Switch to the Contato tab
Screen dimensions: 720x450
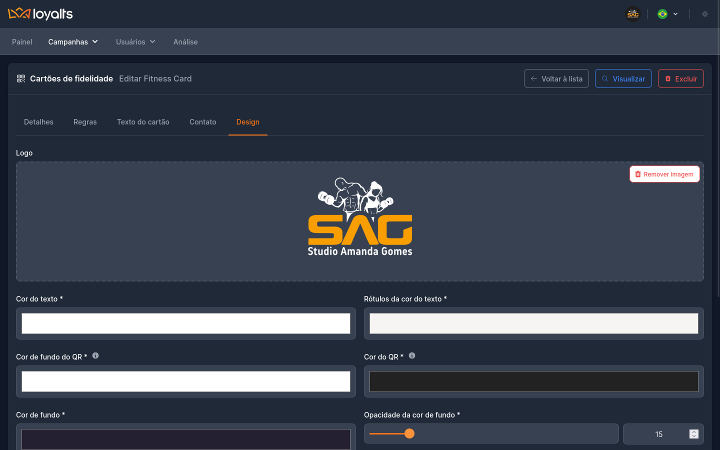pyautogui.click(x=203, y=122)
